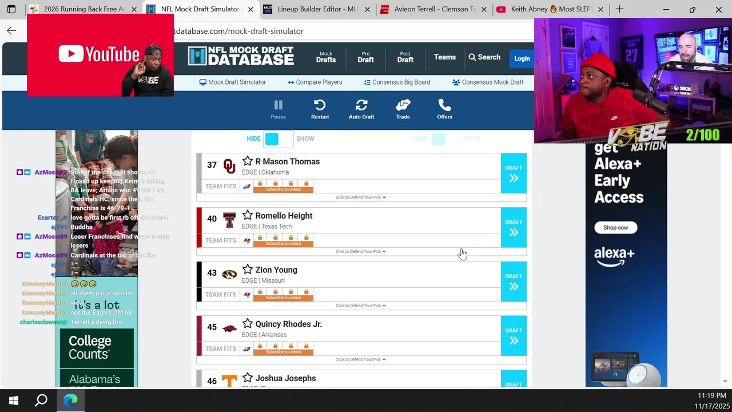Draft Zion Young
Viewport: 732px width, 412px height.
pyautogui.click(x=514, y=282)
